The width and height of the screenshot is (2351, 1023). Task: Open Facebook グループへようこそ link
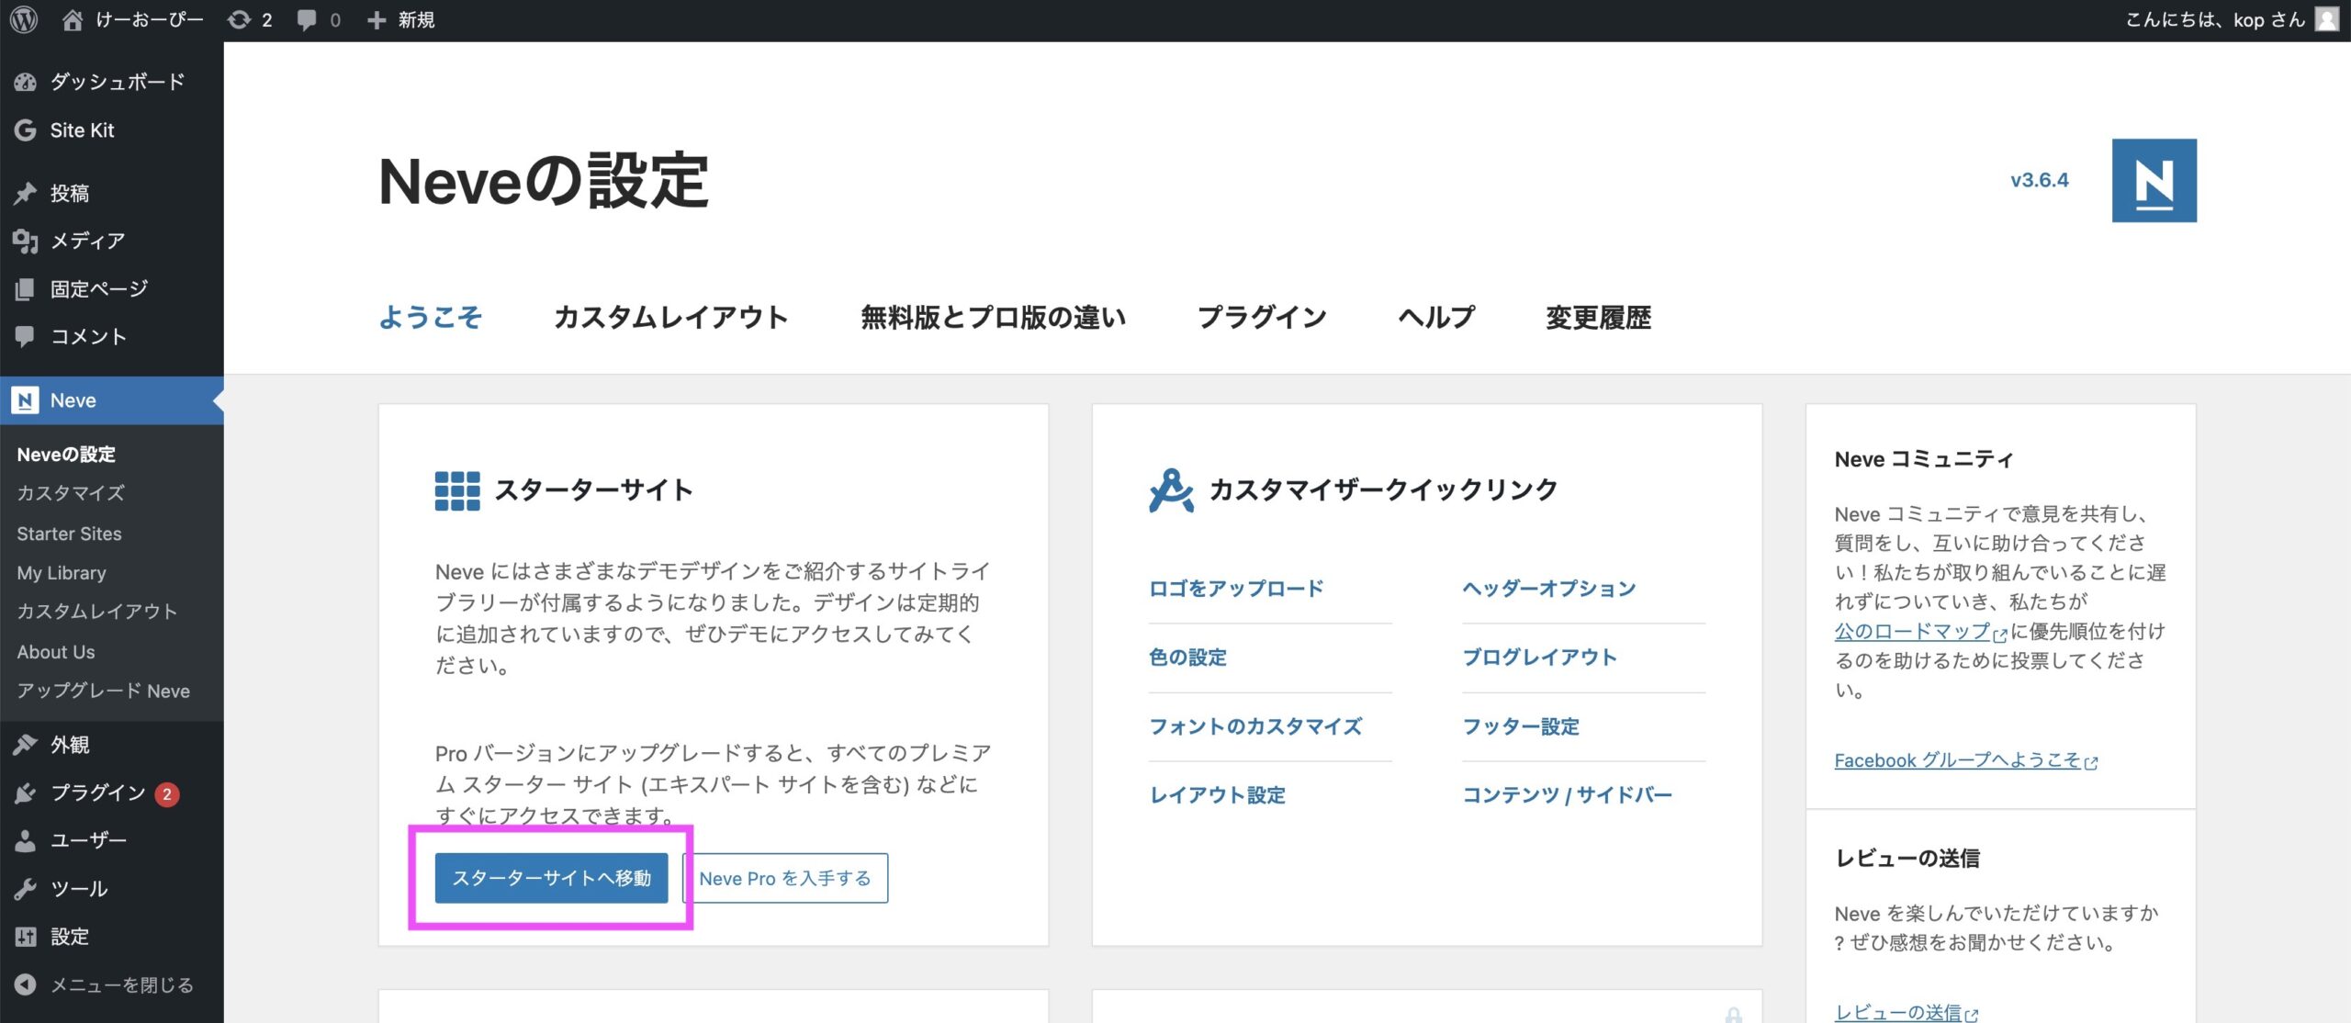1965,760
